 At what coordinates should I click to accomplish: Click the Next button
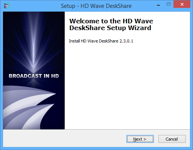140,139
